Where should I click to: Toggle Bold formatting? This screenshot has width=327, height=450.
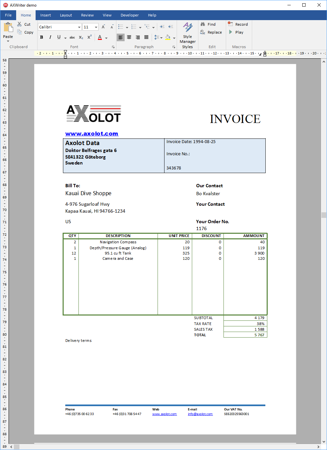click(x=42, y=37)
